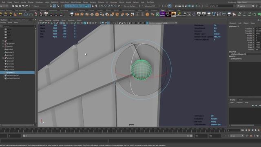261x147 pixels.
Task: Toggle the viewport grid display
Action: (x=61, y=23)
